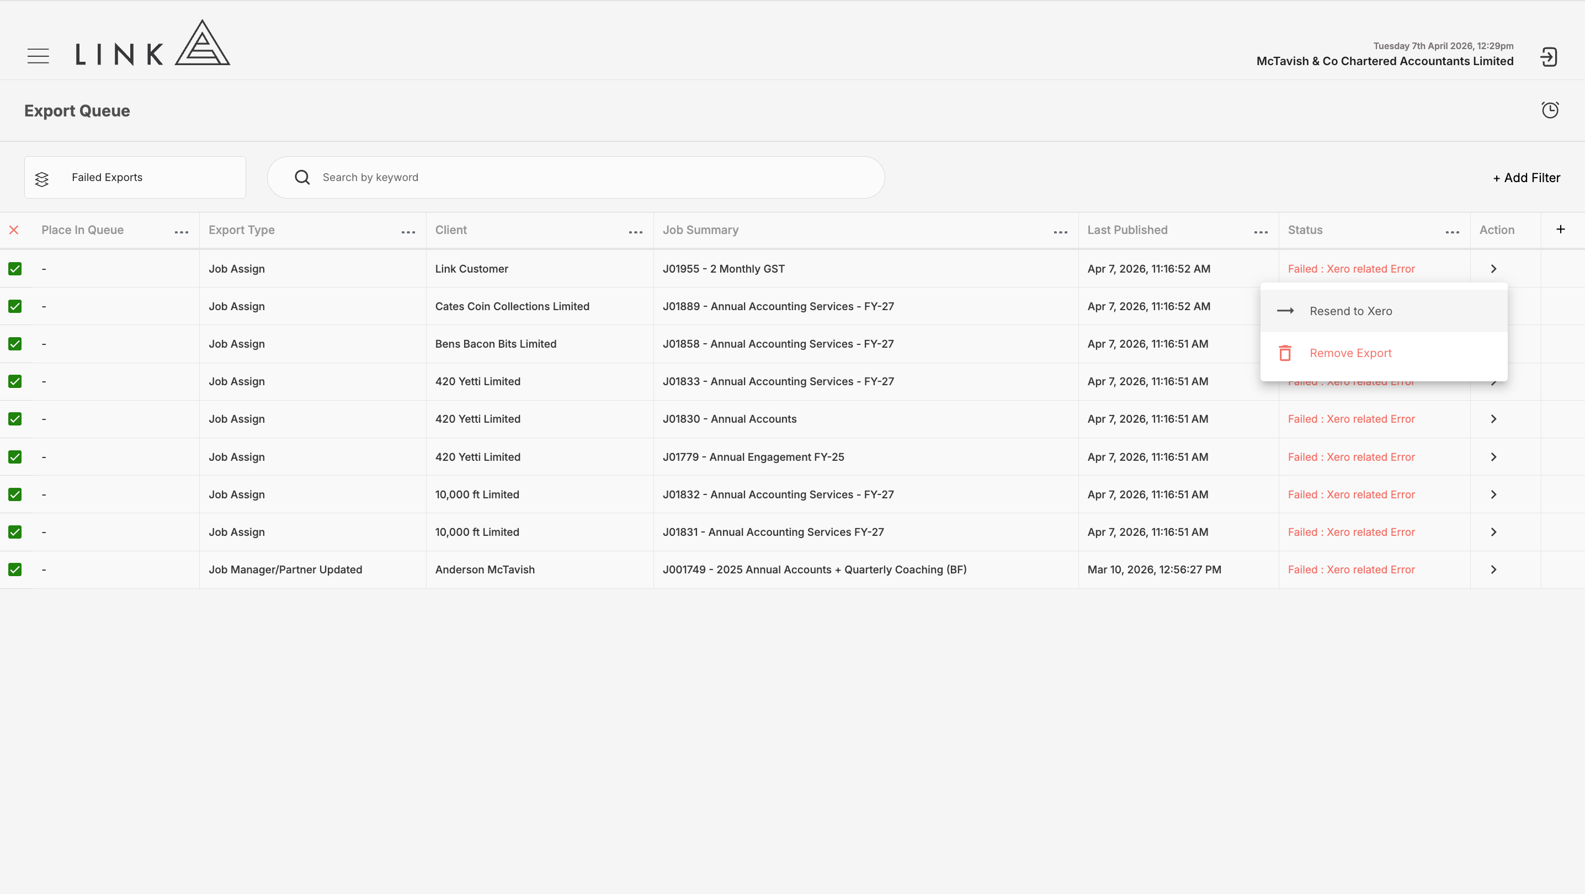Viewport: 1585px width, 894px height.
Task: Expand actions for J01779 row
Action: click(x=1493, y=457)
